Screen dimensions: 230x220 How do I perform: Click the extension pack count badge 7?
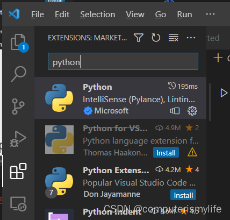click(x=51, y=193)
